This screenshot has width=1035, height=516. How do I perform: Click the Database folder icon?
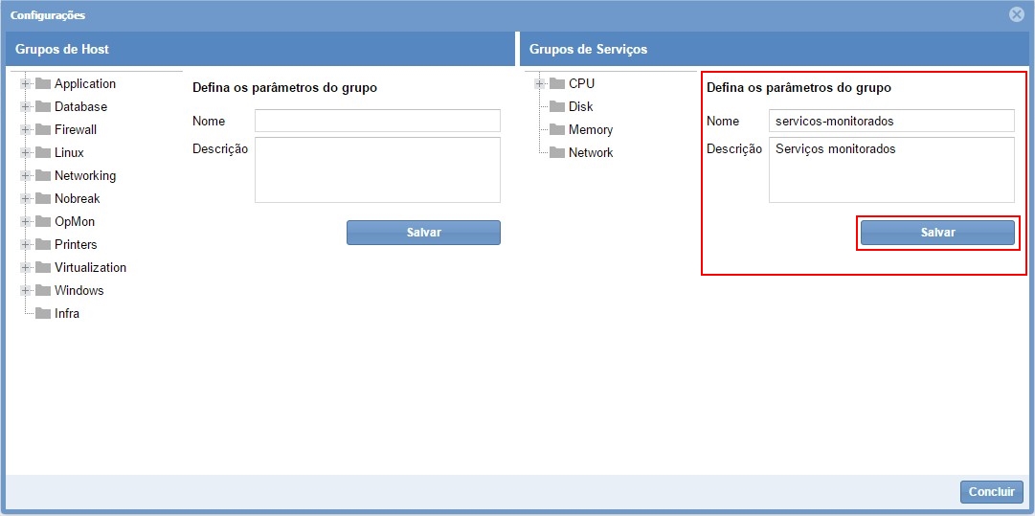click(x=43, y=106)
